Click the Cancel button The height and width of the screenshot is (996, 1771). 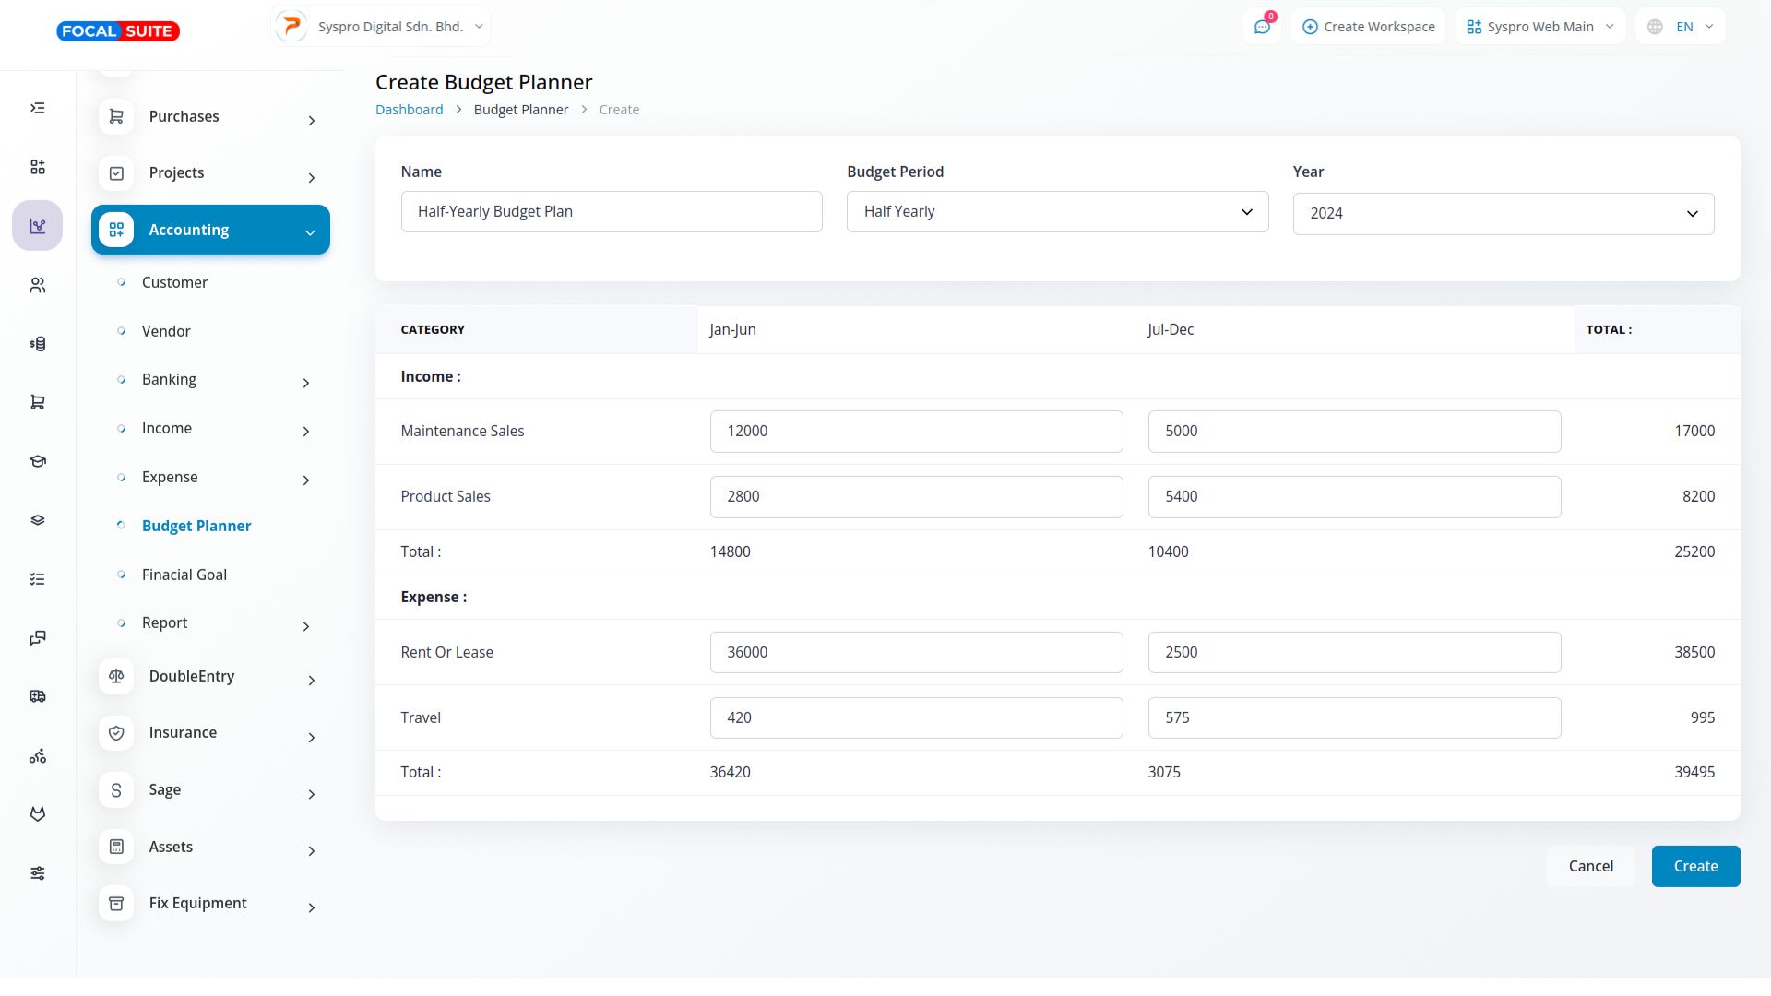(1590, 866)
